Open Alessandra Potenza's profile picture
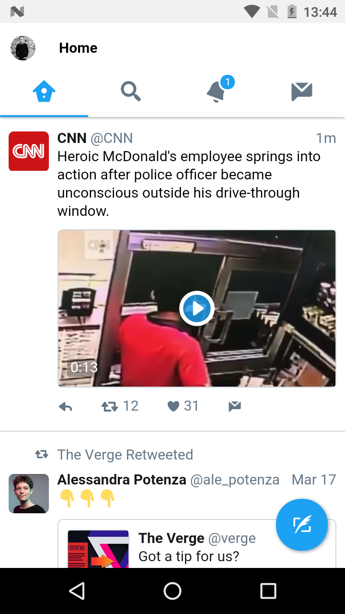The image size is (345, 614). tap(29, 494)
